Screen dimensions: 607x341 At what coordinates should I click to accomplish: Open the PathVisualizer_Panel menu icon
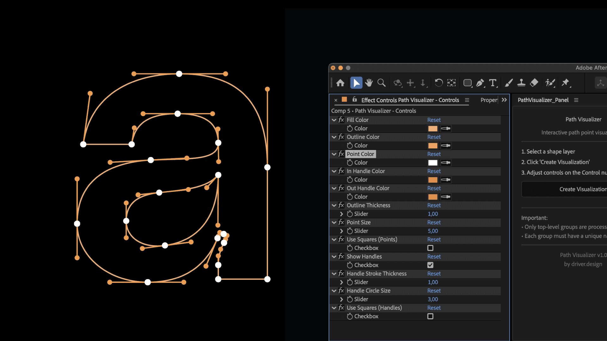(x=576, y=100)
